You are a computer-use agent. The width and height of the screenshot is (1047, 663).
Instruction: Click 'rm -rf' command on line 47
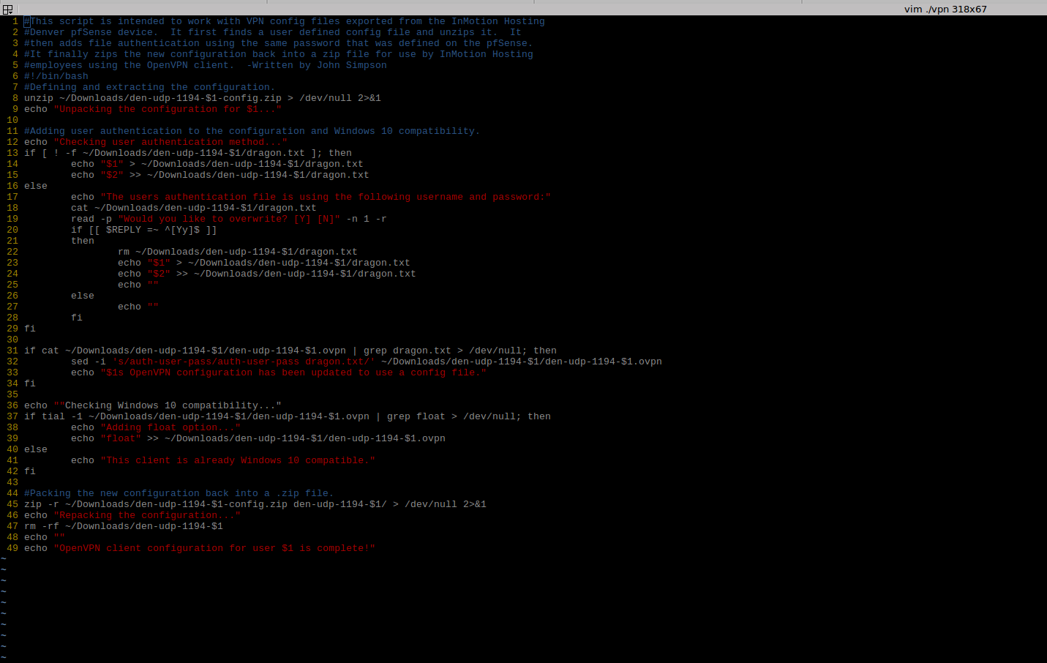tap(41, 526)
